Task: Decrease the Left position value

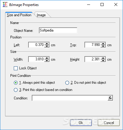Action: tap(47, 46)
